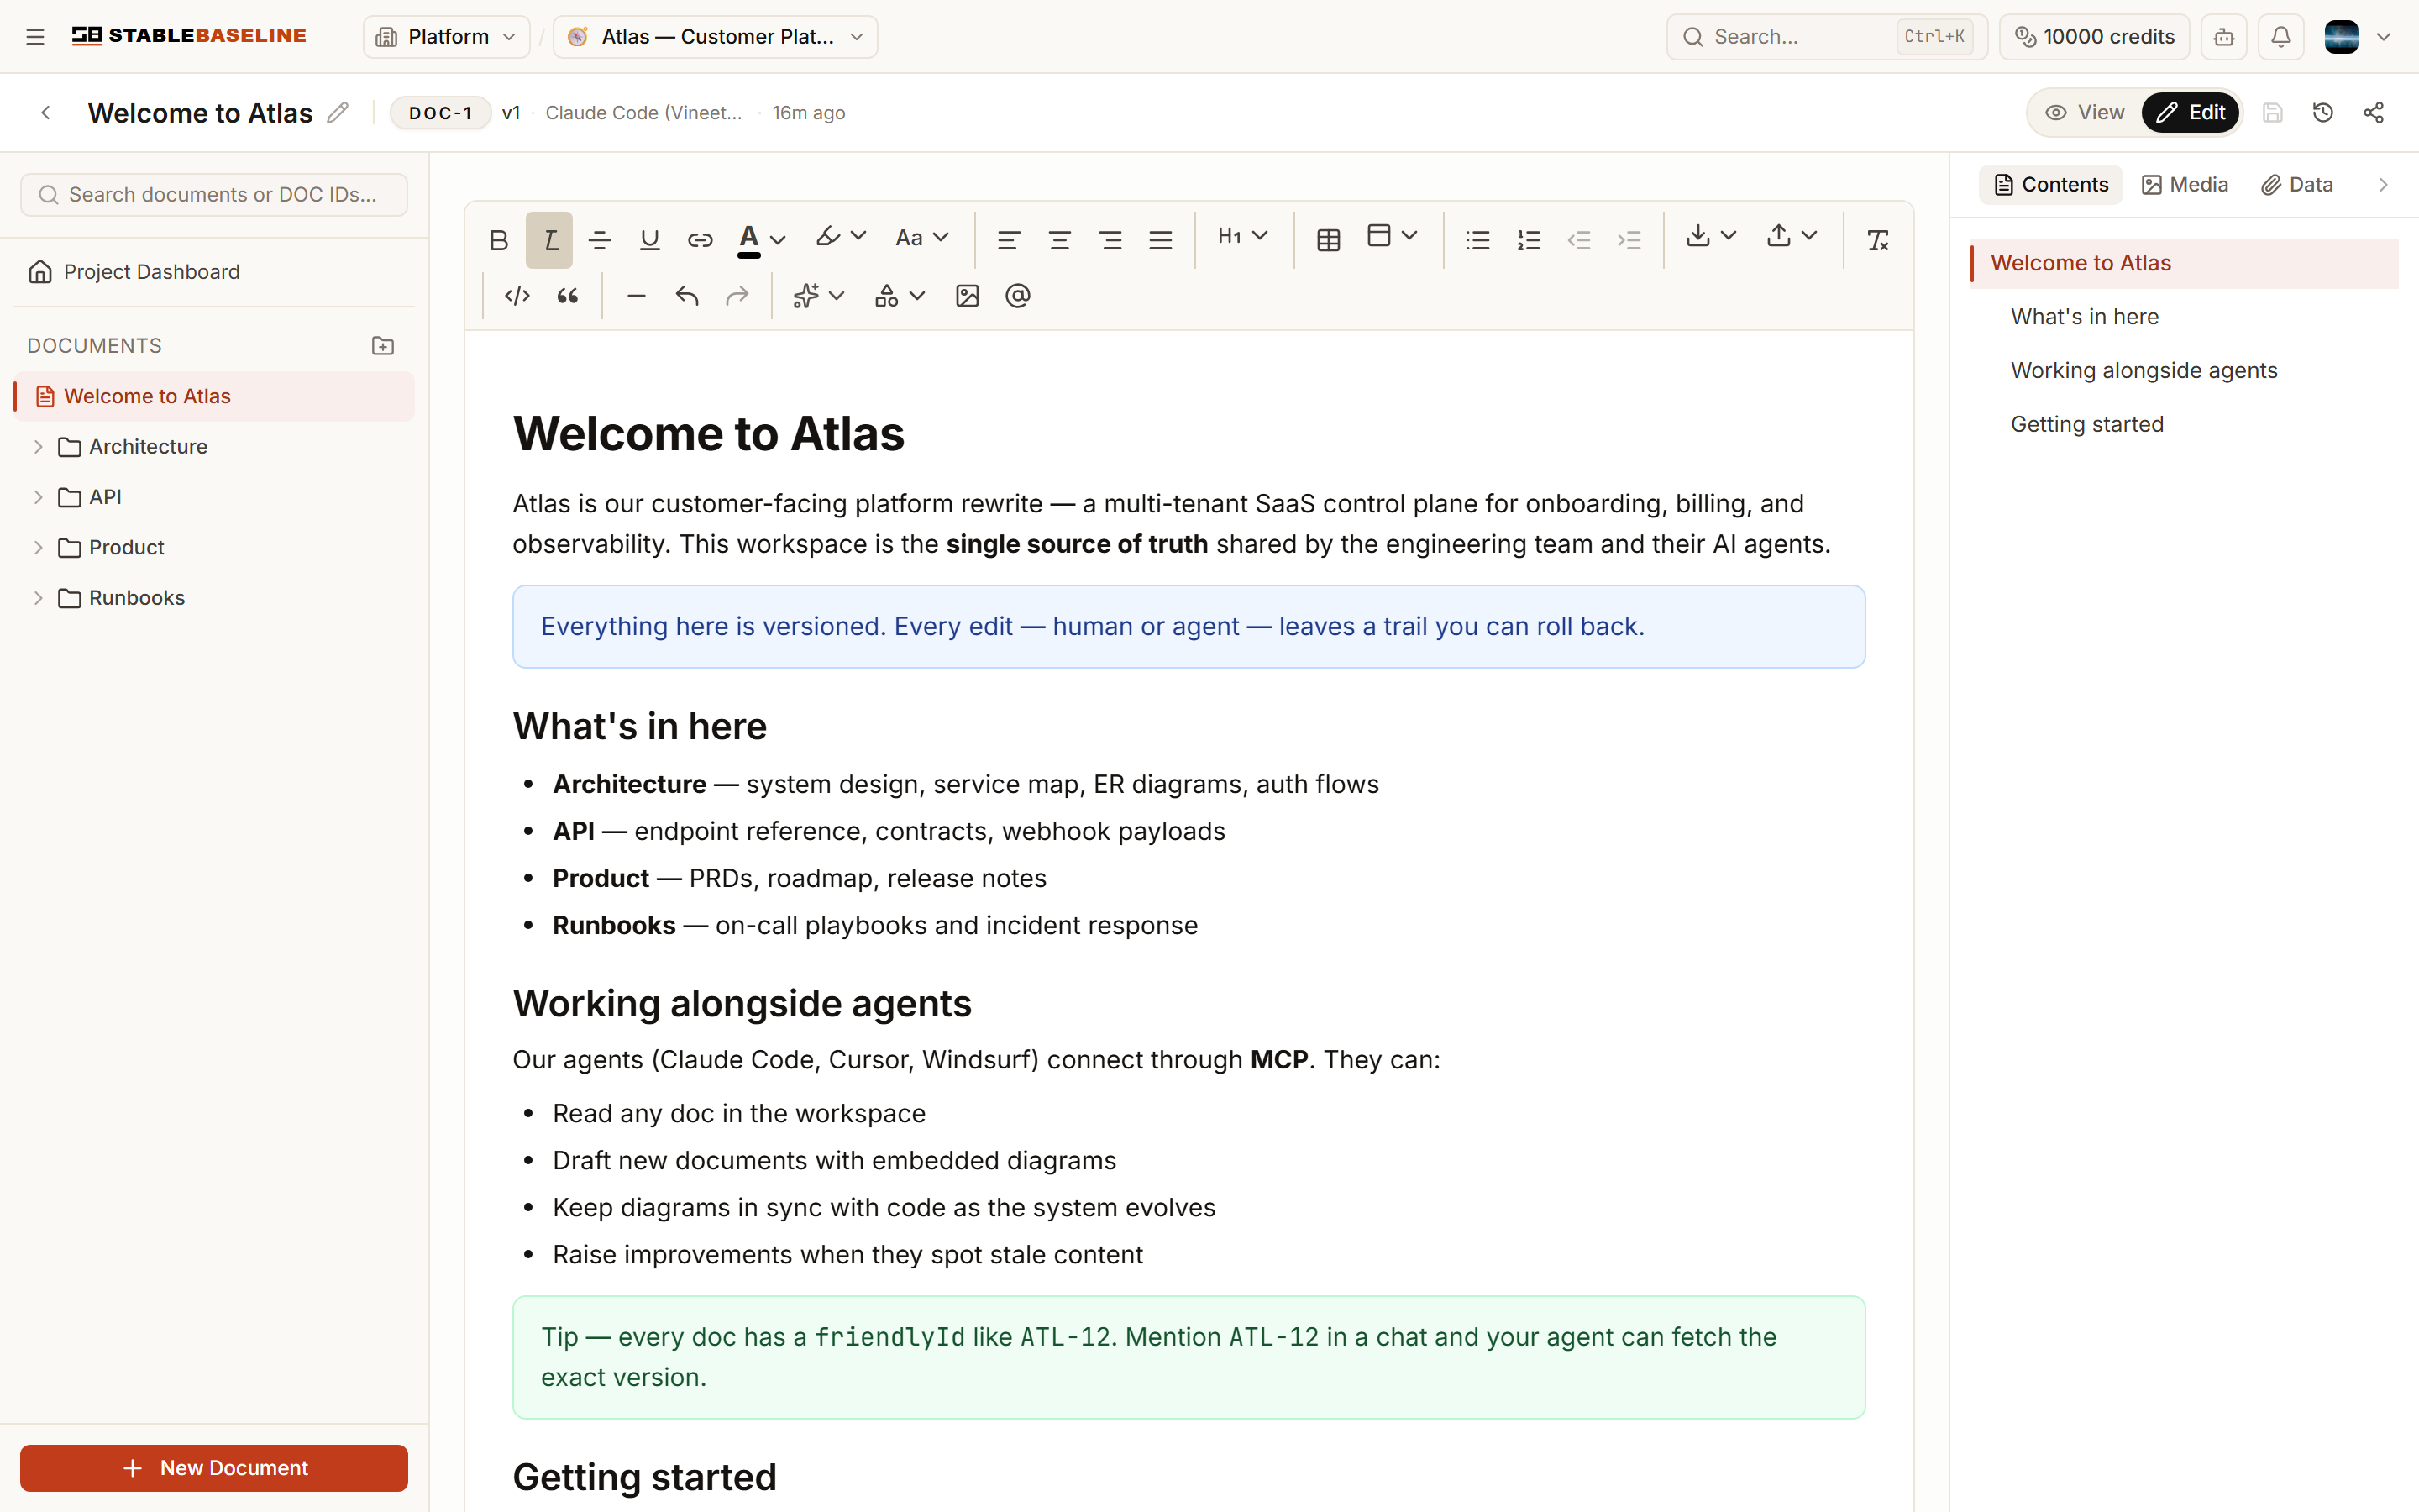The width and height of the screenshot is (2419, 1512).
Task: Insert an @ mention
Action: point(1018,296)
